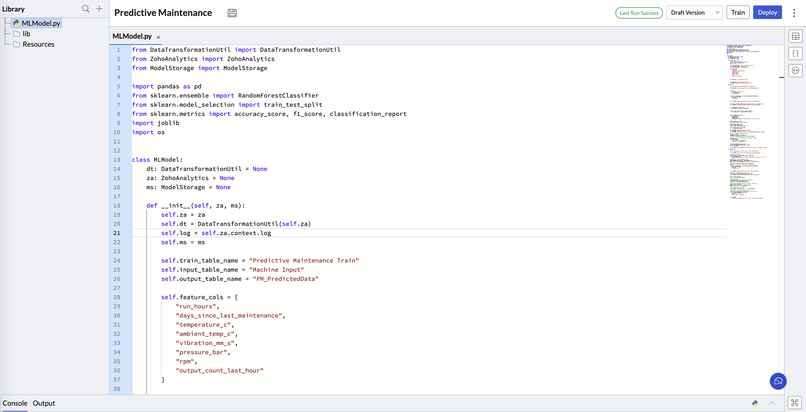The height and width of the screenshot is (412, 806).
Task: Click the Python icon in console bar
Action: coord(755,403)
